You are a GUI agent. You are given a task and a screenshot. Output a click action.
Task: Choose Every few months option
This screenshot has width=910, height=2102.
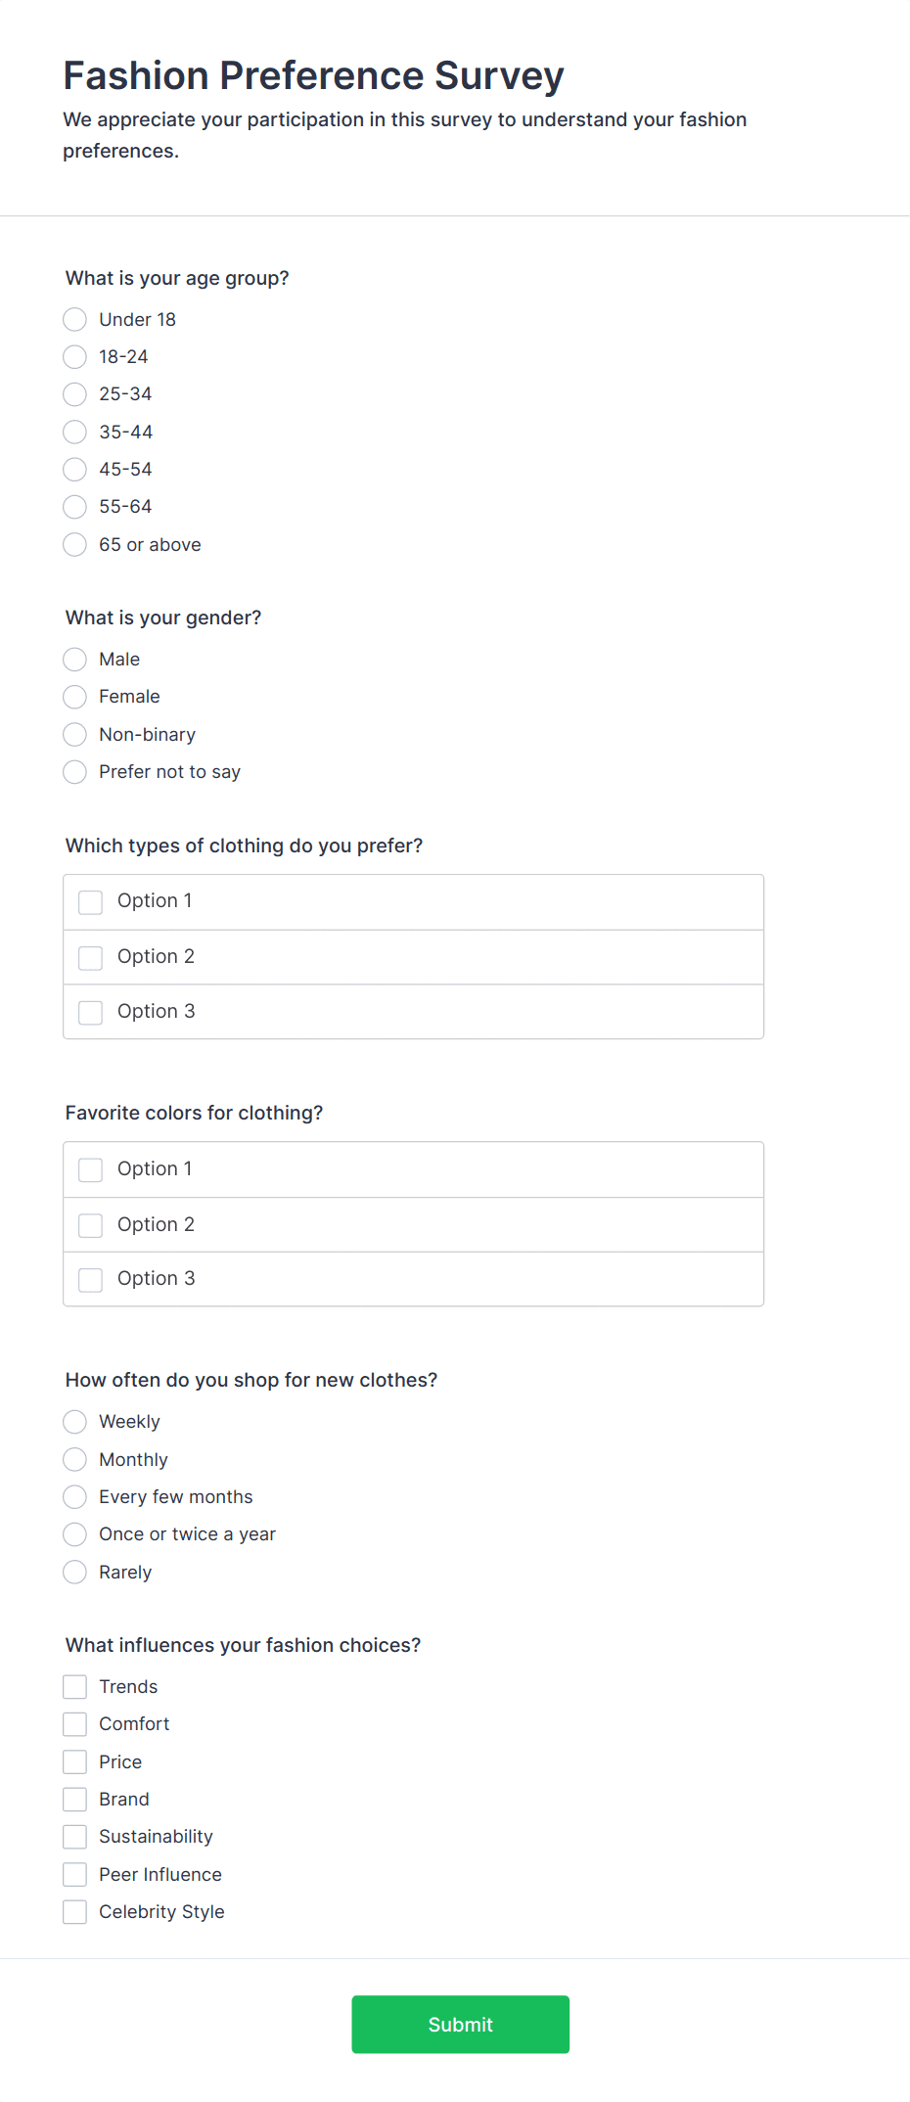75,1497
